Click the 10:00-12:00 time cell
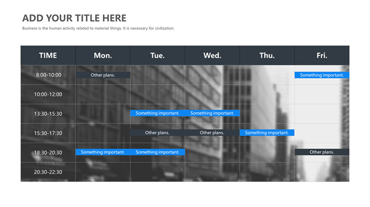The height and width of the screenshot is (207, 370). tap(48, 94)
